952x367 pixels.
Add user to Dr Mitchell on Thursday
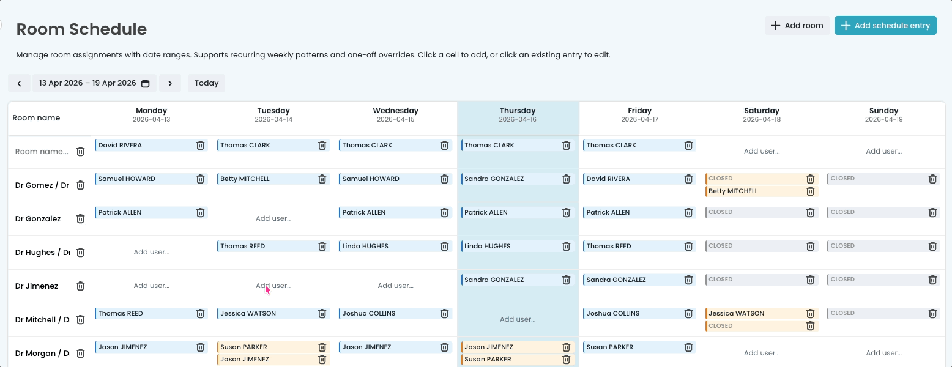click(517, 319)
